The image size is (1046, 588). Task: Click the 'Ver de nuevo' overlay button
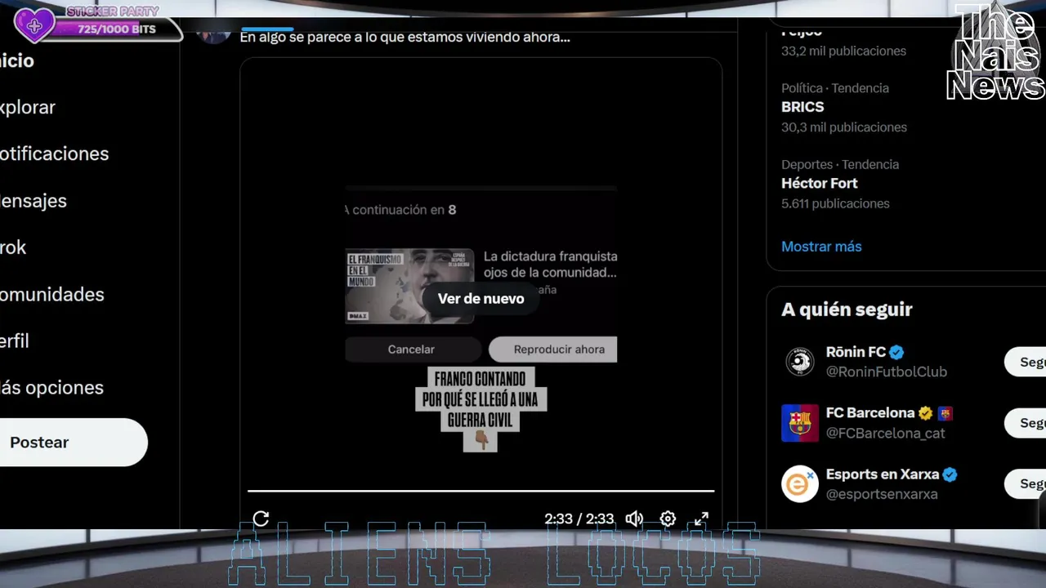click(481, 299)
